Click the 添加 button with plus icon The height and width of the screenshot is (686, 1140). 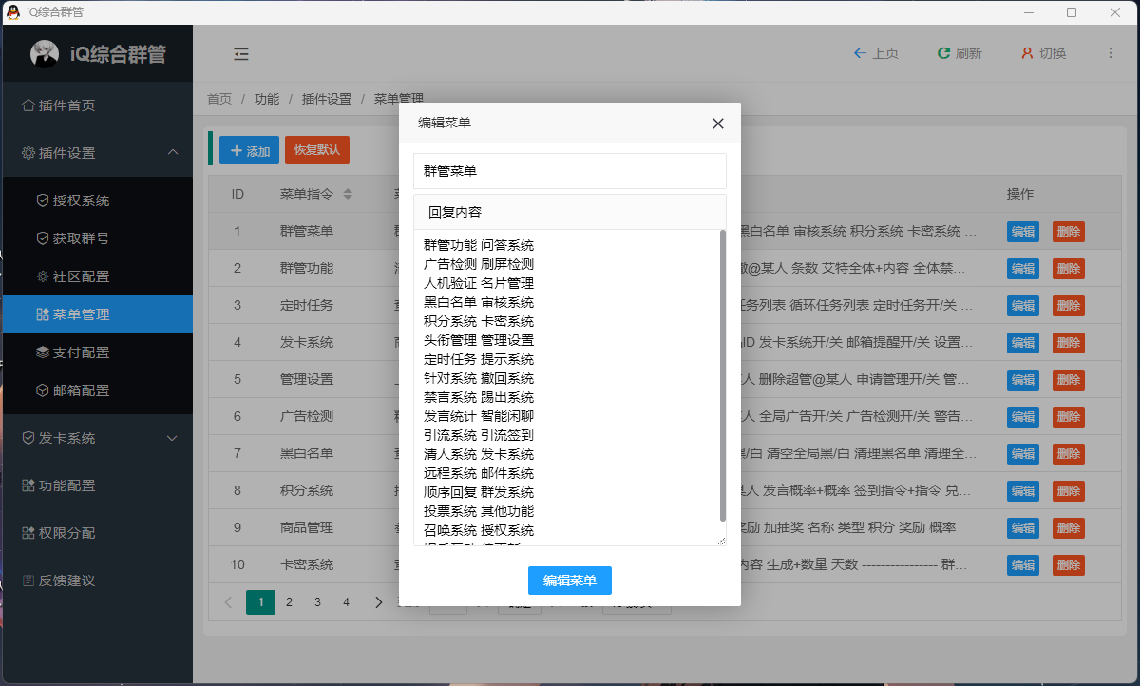tap(251, 150)
